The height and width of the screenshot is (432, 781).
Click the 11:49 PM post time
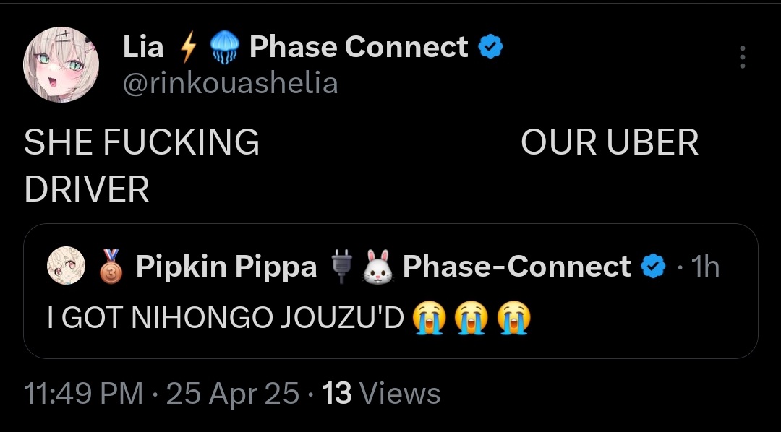pos(83,394)
